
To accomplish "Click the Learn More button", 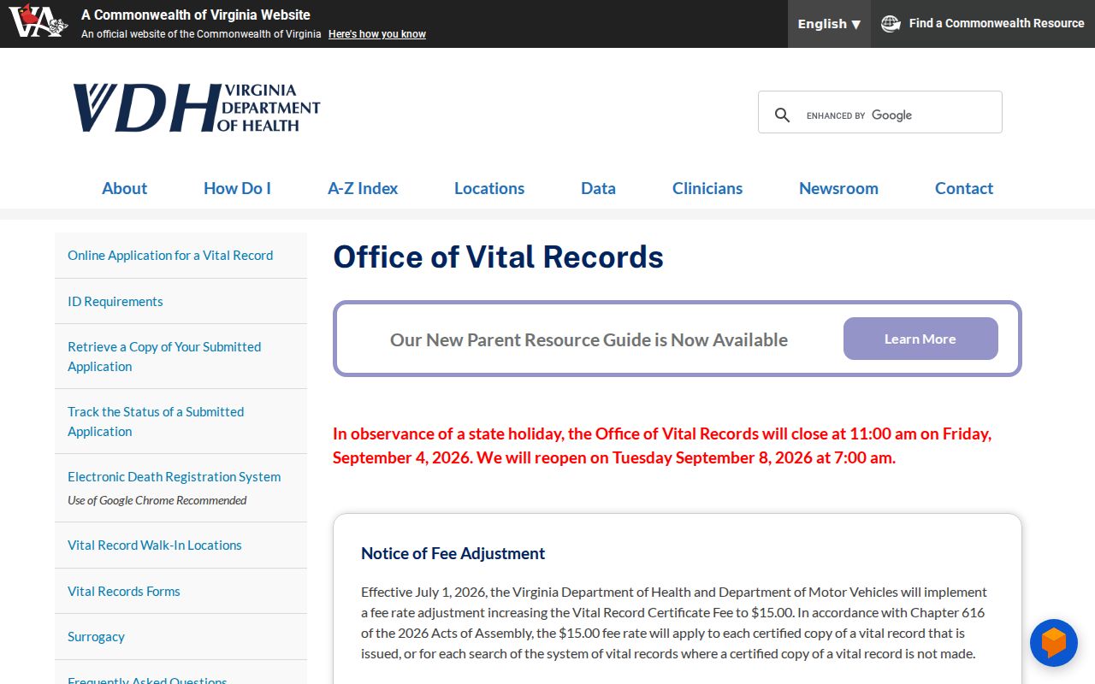I will pyautogui.click(x=920, y=339).
